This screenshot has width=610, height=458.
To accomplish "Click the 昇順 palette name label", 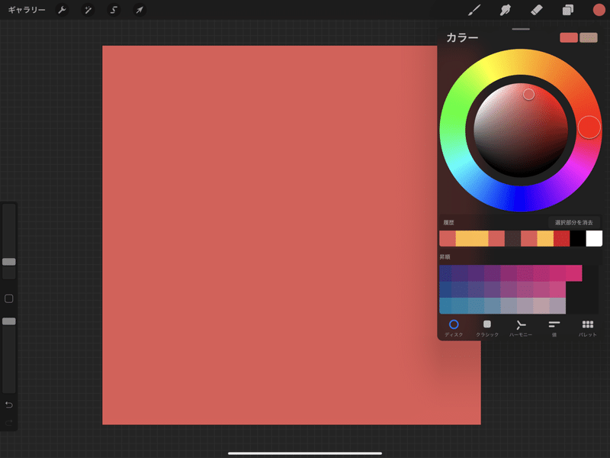I will pyautogui.click(x=445, y=257).
